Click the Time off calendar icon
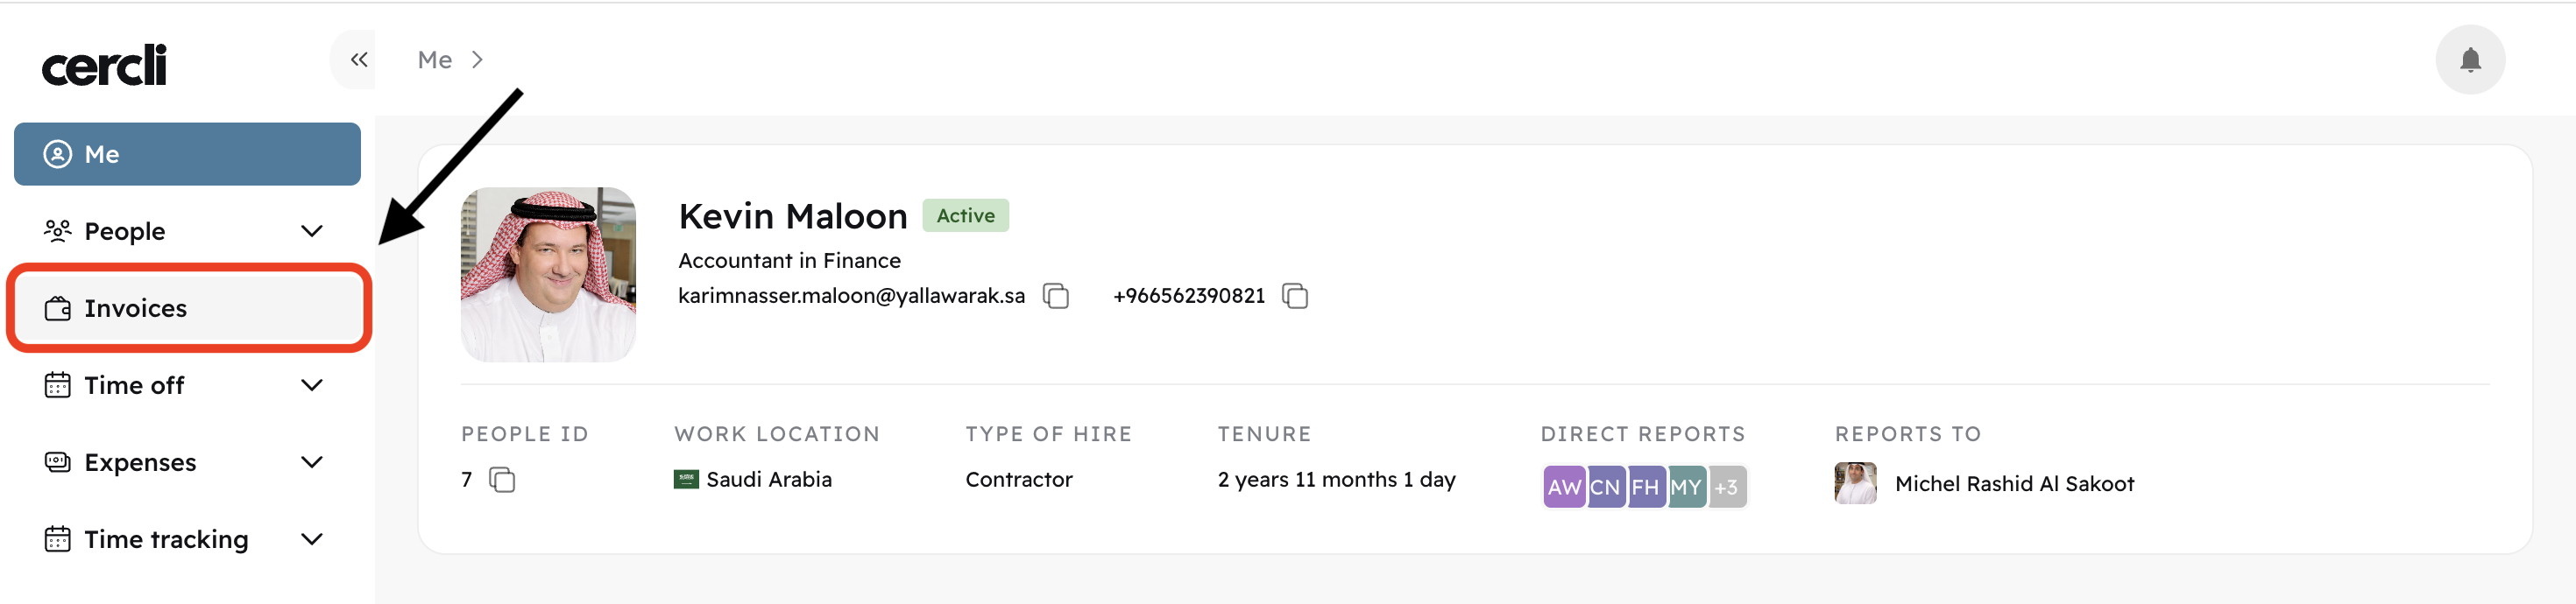The height and width of the screenshot is (604, 2576). click(x=57, y=384)
